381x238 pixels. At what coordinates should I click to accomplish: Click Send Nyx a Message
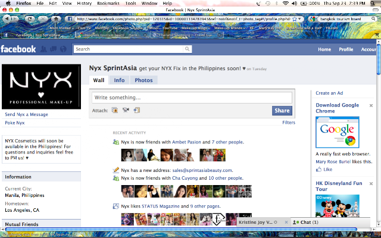(x=26, y=114)
